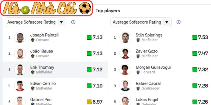Click the Kèo Nhà Cái logo banner

(47, 8)
